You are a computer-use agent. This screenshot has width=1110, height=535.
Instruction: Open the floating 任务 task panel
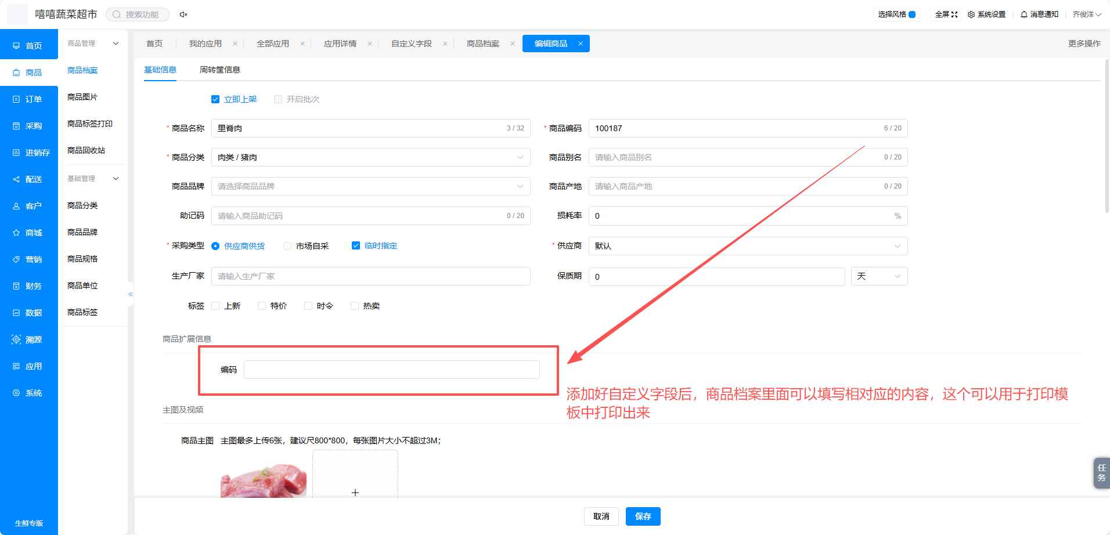(x=1101, y=473)
